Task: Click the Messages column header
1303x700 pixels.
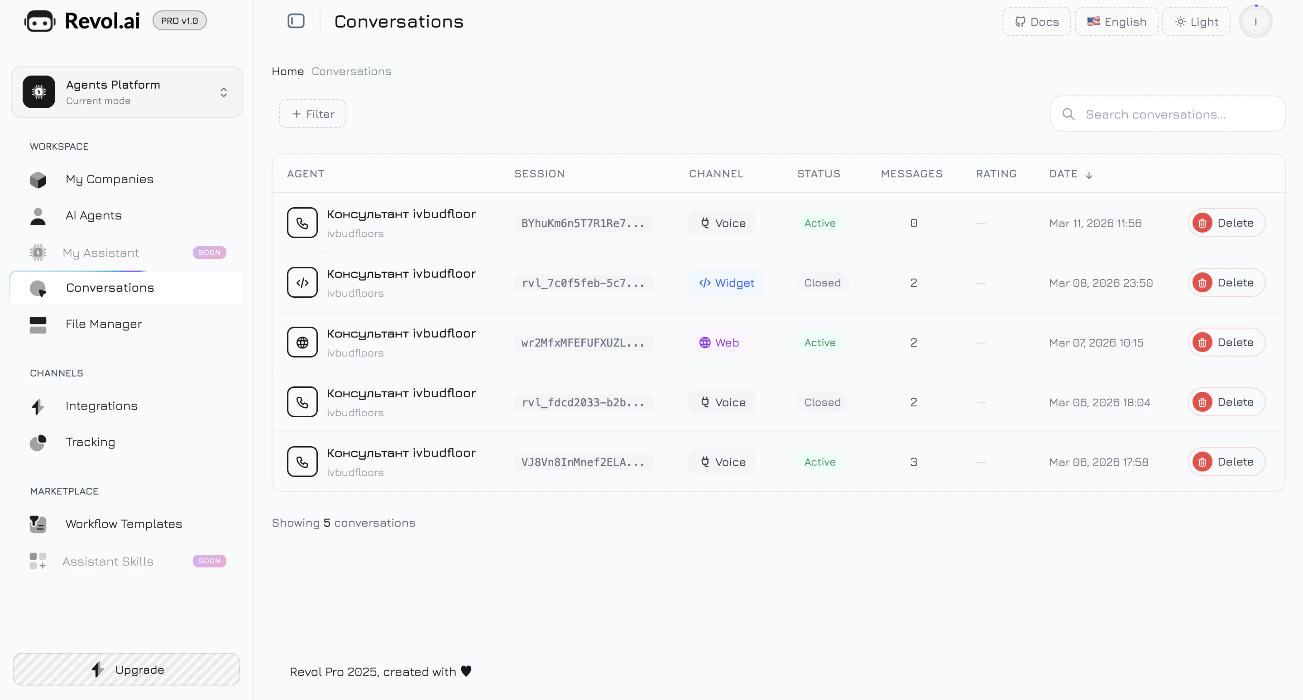Action: [x=911, y=174]
